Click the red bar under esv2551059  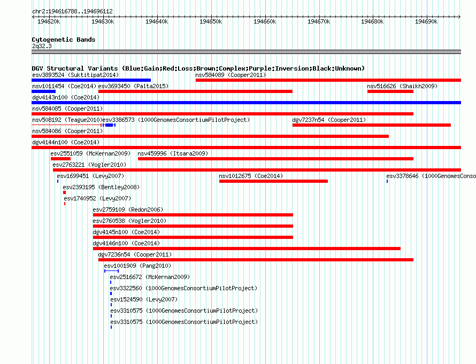61,159
